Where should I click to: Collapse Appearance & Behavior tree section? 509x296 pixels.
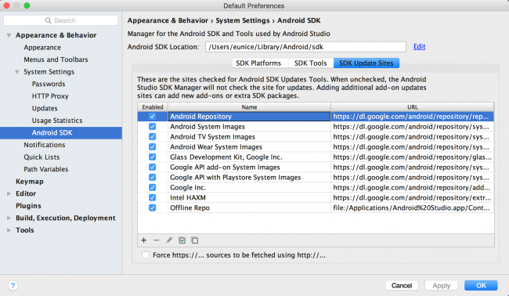(9, 35)
